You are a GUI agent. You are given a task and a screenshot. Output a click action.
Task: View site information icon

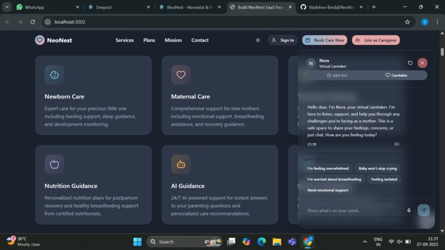(x=47, y=22)
